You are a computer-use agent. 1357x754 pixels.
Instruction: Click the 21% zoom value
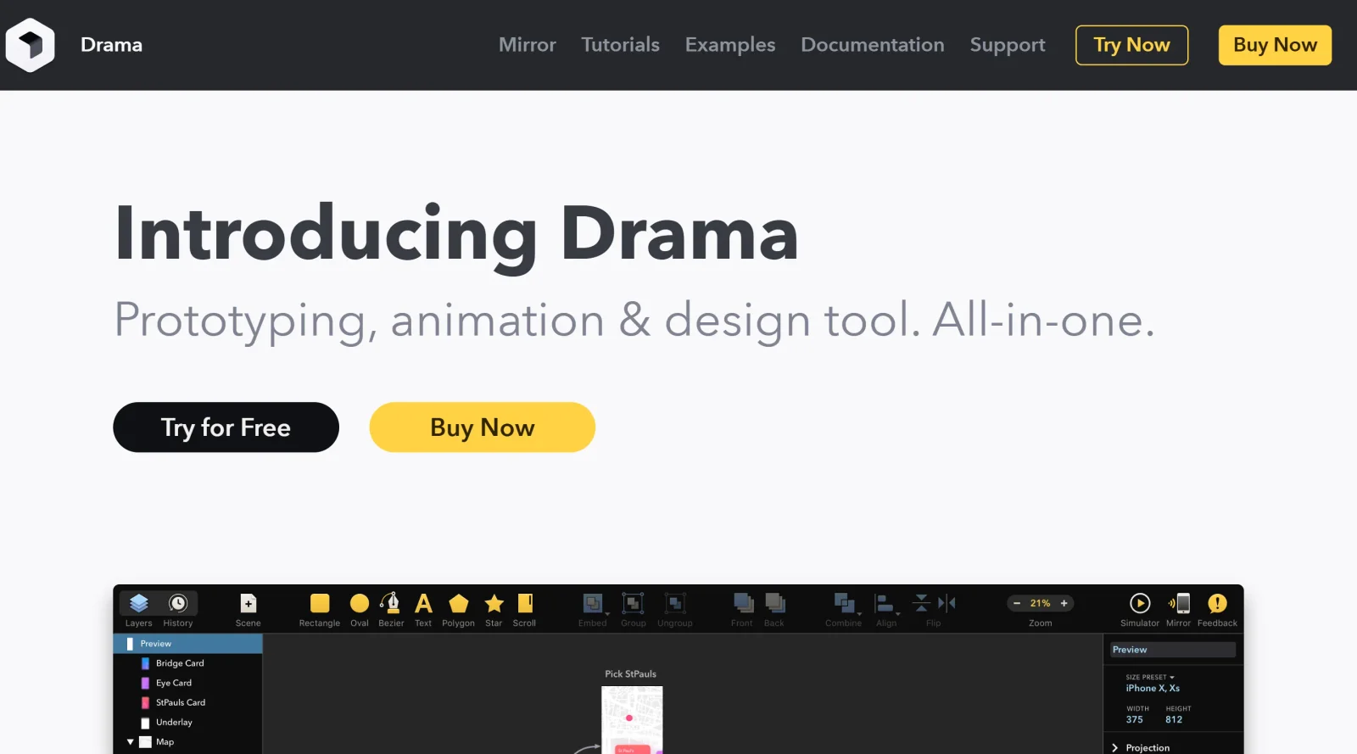[x=1041, y=603]
